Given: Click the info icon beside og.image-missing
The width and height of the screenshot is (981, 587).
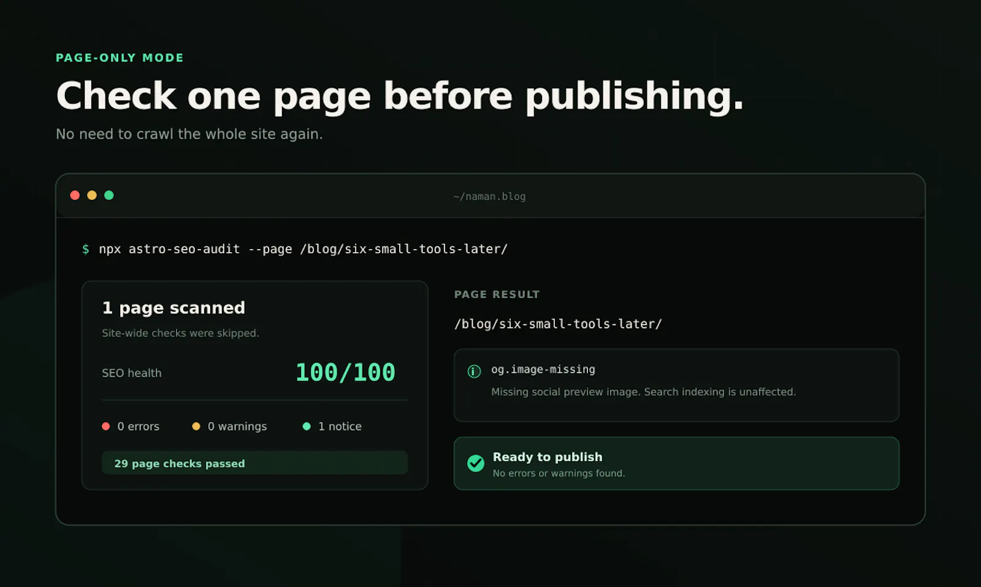Looking at the screenshot, I should pyautogui.click(x=474, y=371).
